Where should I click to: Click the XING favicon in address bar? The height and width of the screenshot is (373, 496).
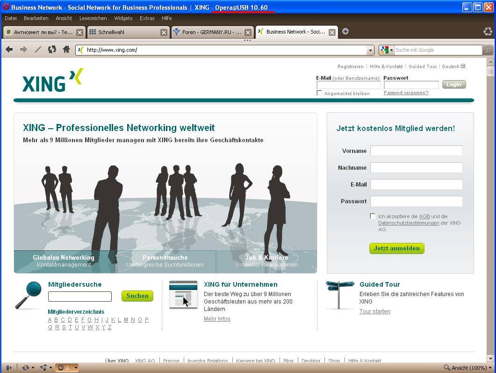pyautogui.click(x=81, y=50)
